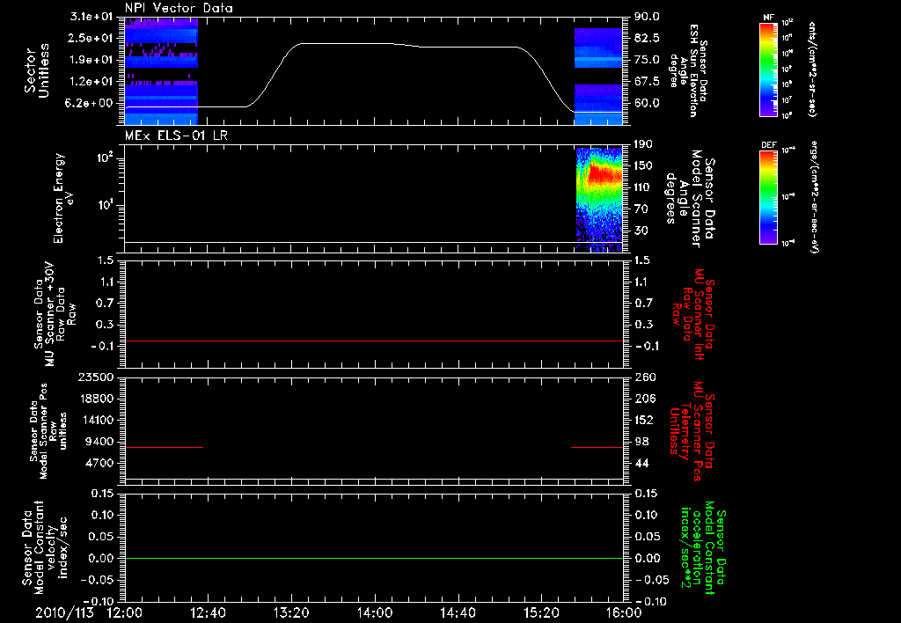The width and height of the screenshot is (901, 623).
Task: Click the "16:00" time axis label
Action: click(x=623, y=612)
